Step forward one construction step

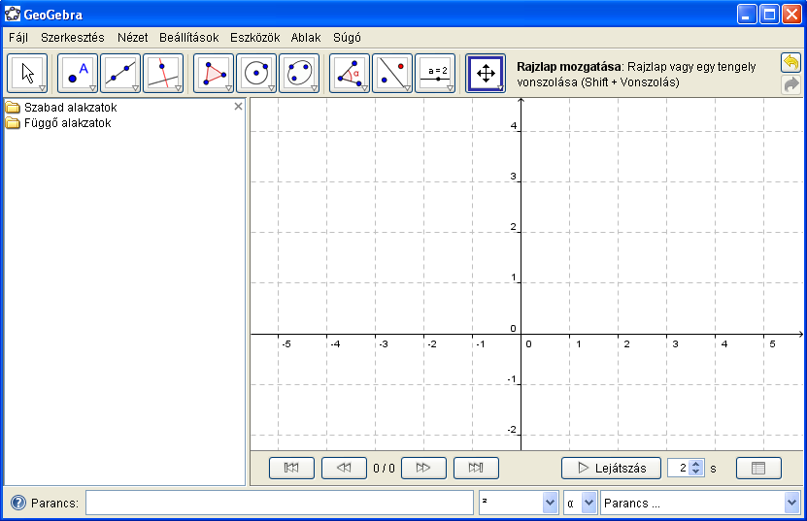coord(423,468)
